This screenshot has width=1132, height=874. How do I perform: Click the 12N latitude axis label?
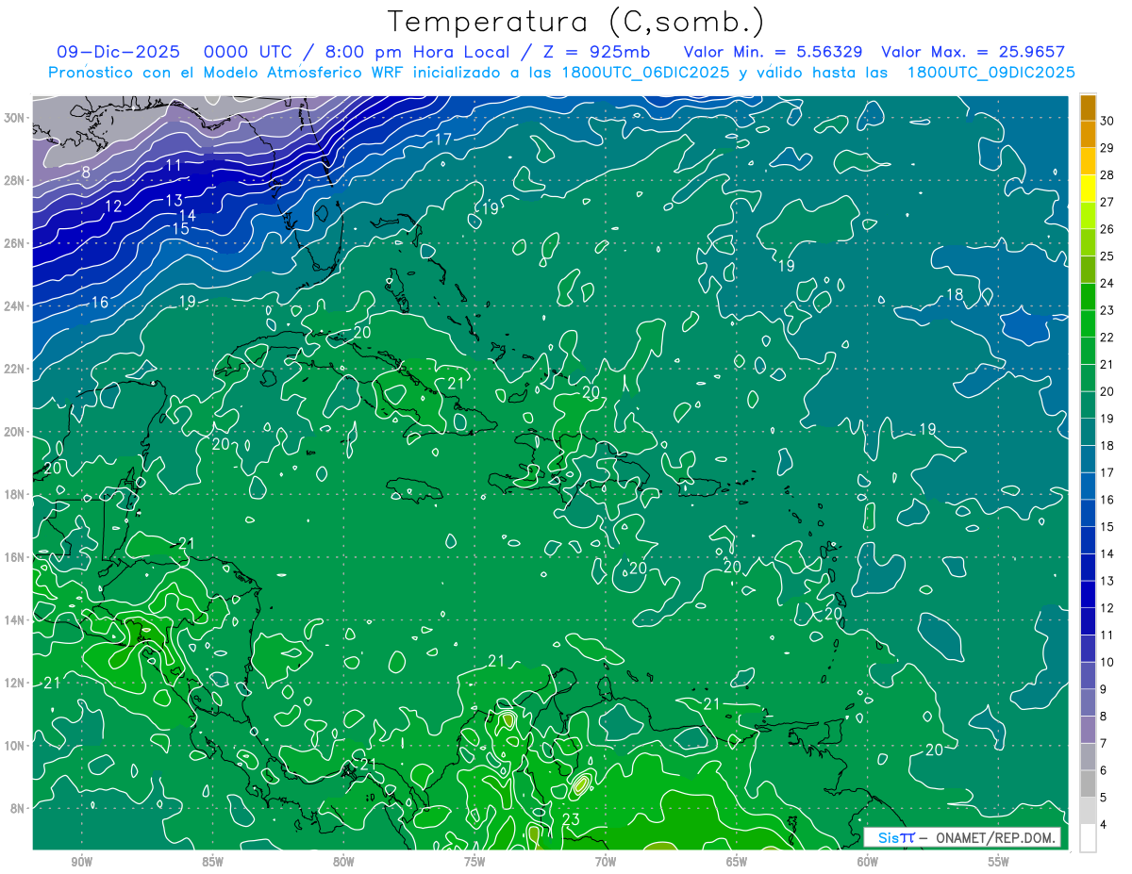tap(14, 683)
